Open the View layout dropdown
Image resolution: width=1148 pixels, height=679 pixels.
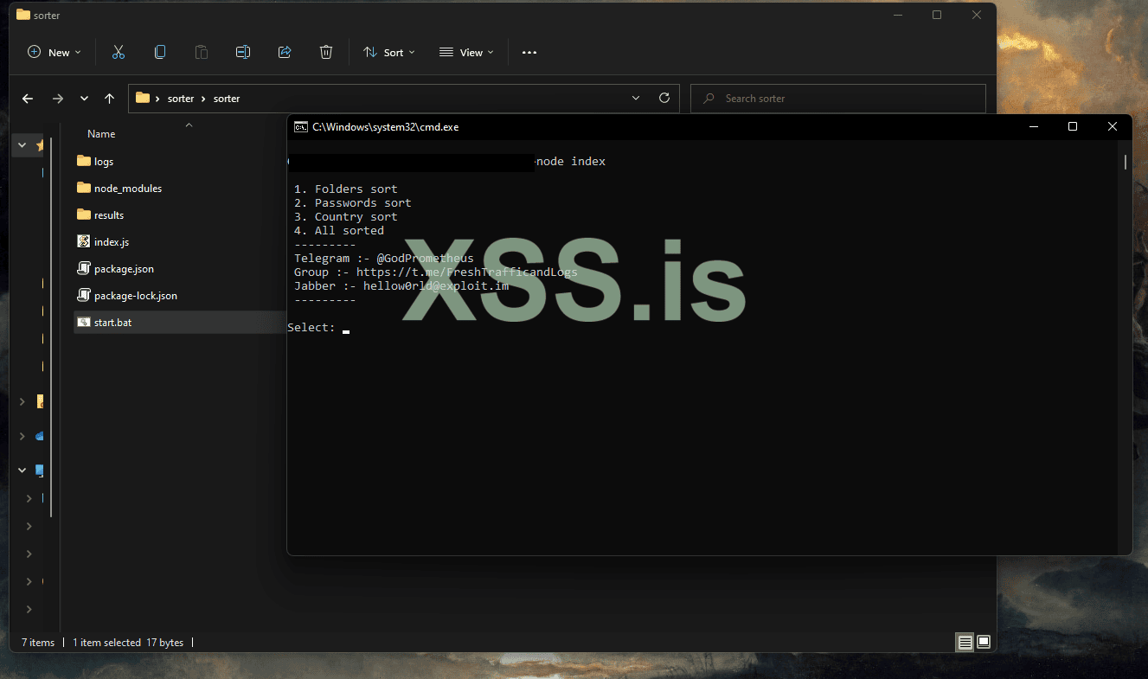pyautogui.click(x=466, y=53)
